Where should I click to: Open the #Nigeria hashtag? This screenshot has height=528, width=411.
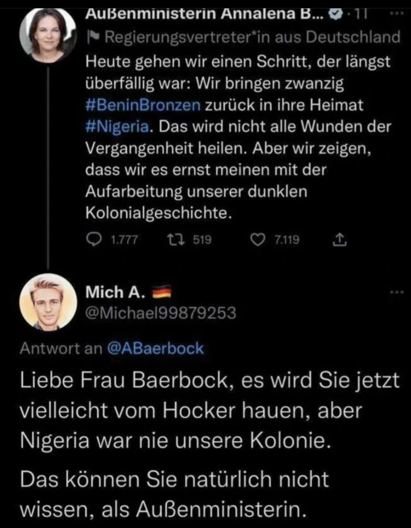click(x=117, y=126)
